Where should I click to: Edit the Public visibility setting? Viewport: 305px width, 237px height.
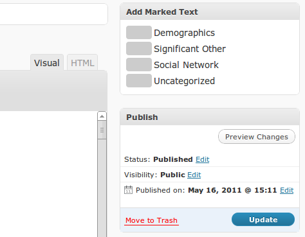point(194,175)
